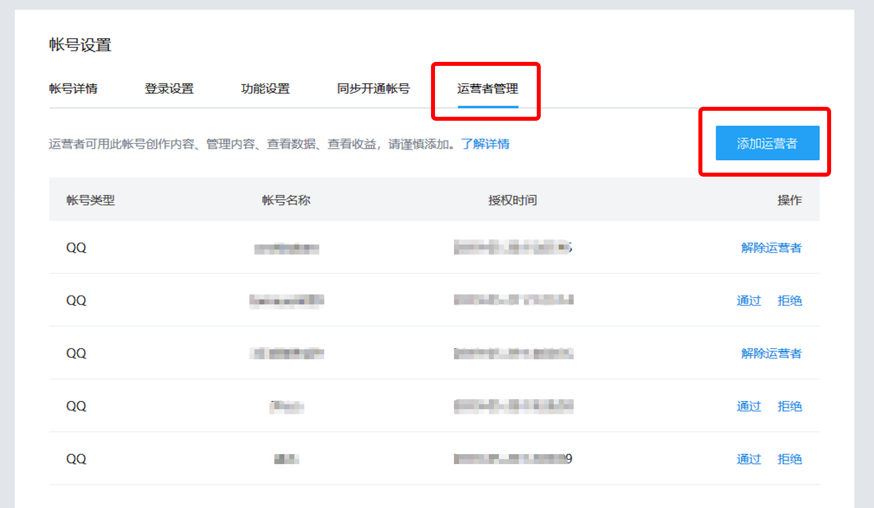Screen dimensions: 874x508
Task: Click the 运营者管理 tab
Action: coord(488,89)
